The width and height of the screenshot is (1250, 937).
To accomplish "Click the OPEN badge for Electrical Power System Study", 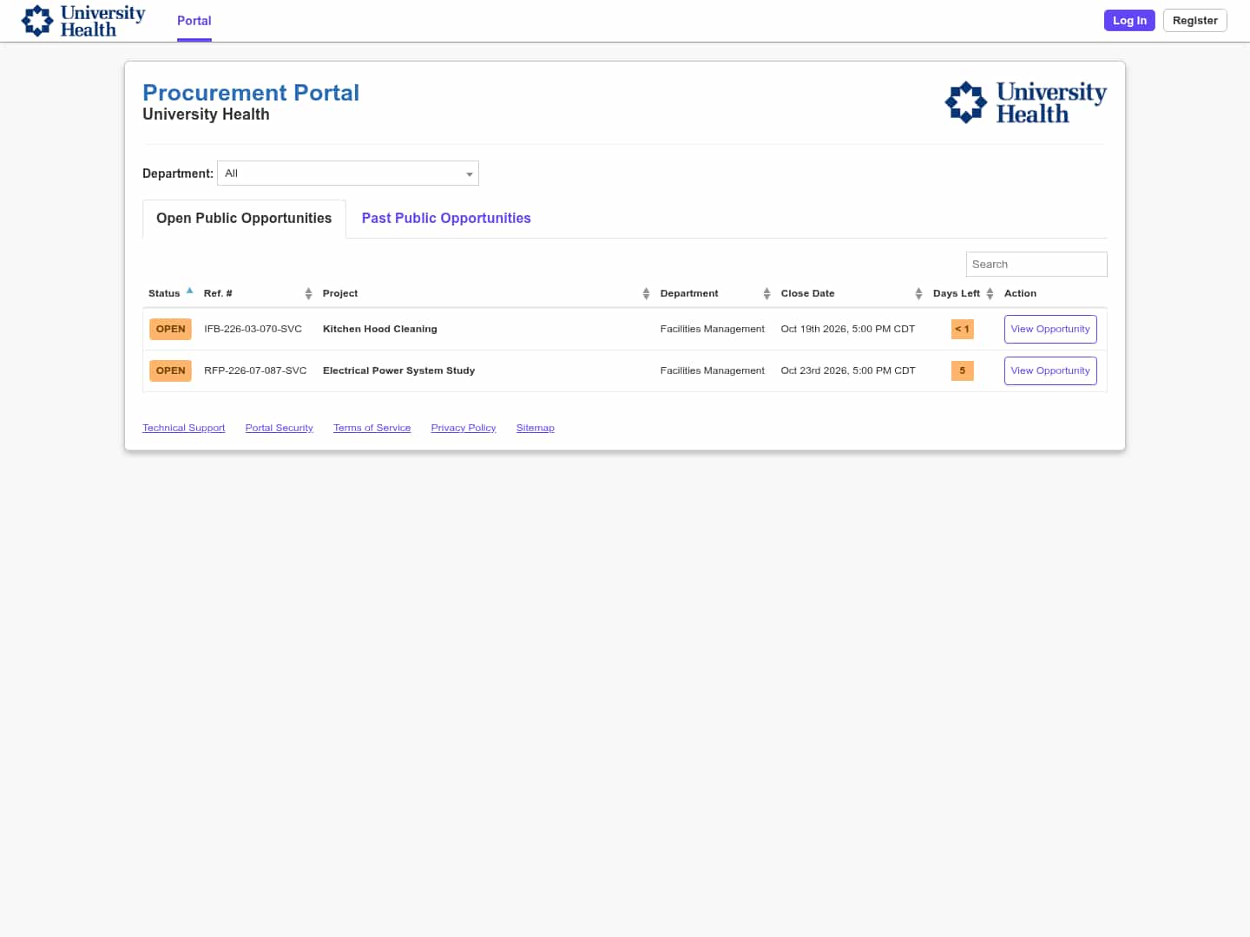I will (x=170, y=371).
